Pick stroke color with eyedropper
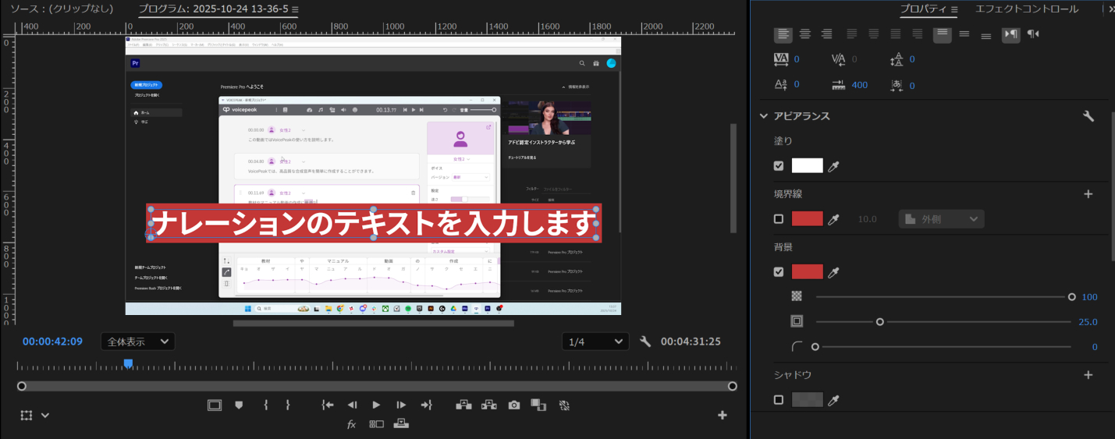 833,219
